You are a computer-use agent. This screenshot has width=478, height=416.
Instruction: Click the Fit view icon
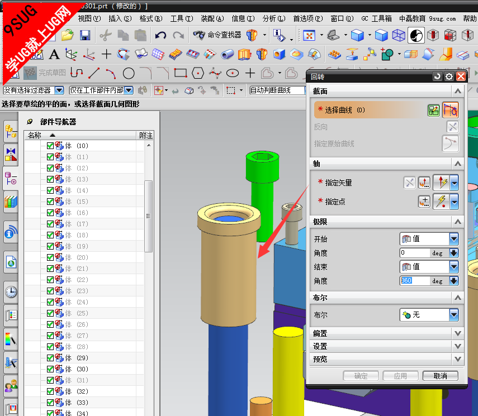pos(309,35)
